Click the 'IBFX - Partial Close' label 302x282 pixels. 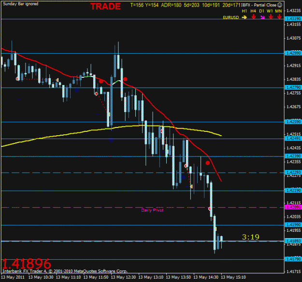click(x=259, y=5)
